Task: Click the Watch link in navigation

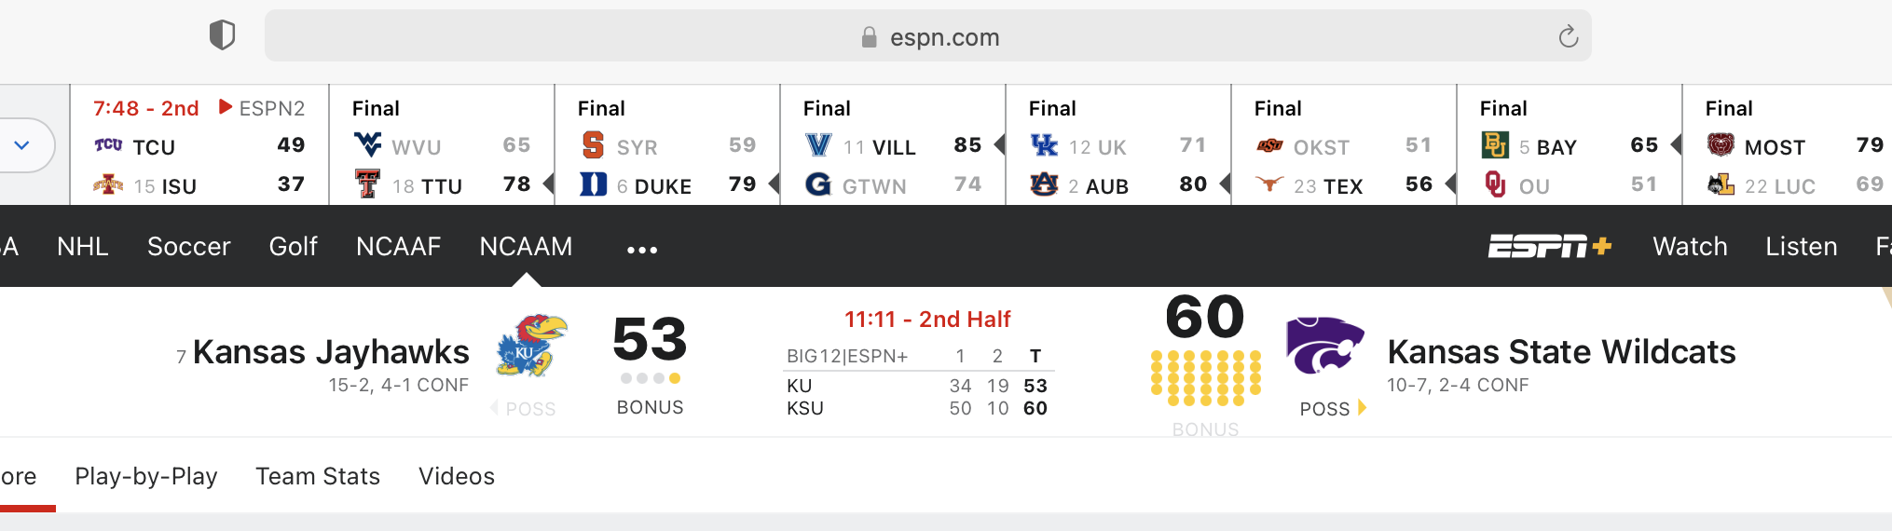Action: click(x=1690, y=246)
